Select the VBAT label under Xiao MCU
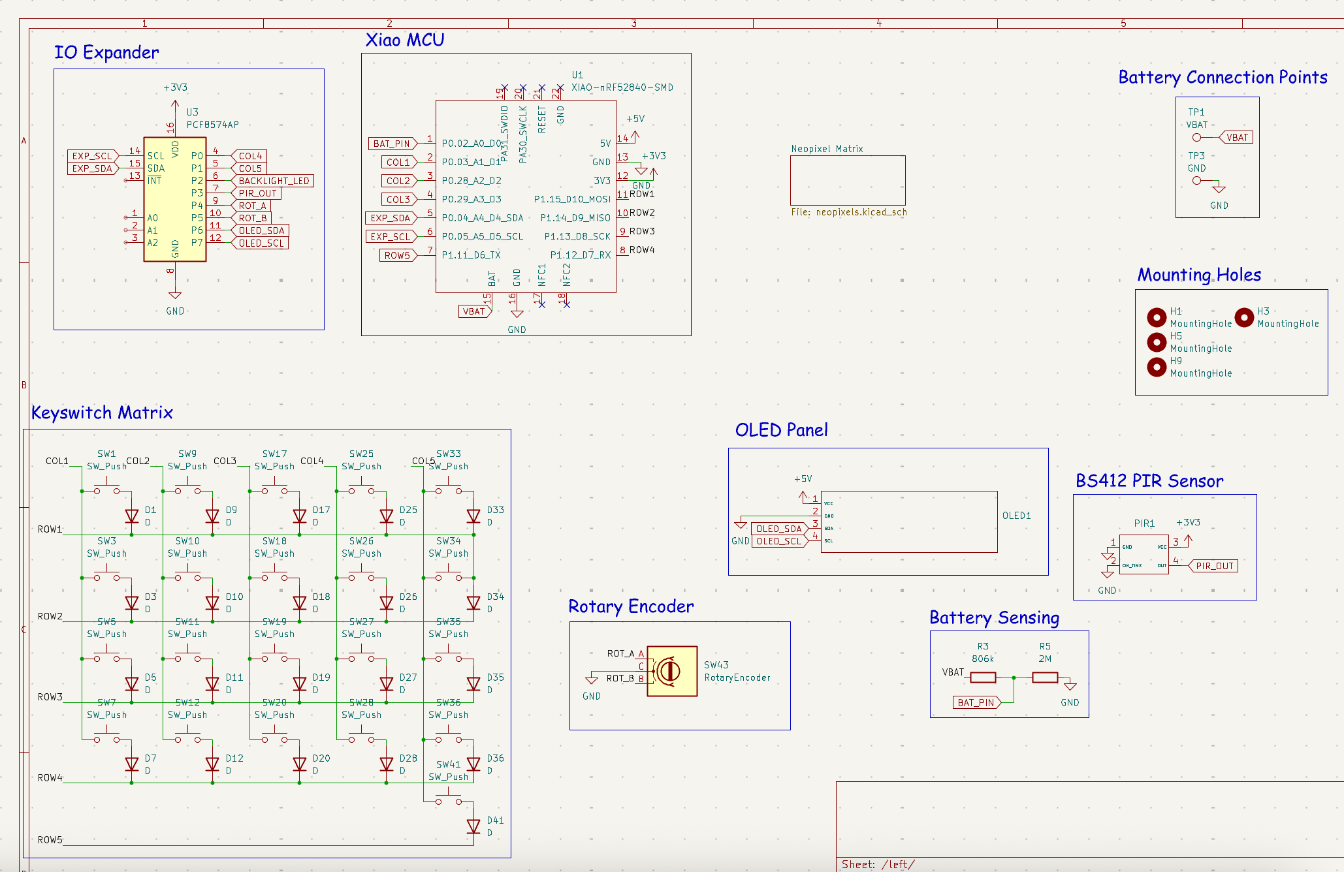 pos(475,311)
